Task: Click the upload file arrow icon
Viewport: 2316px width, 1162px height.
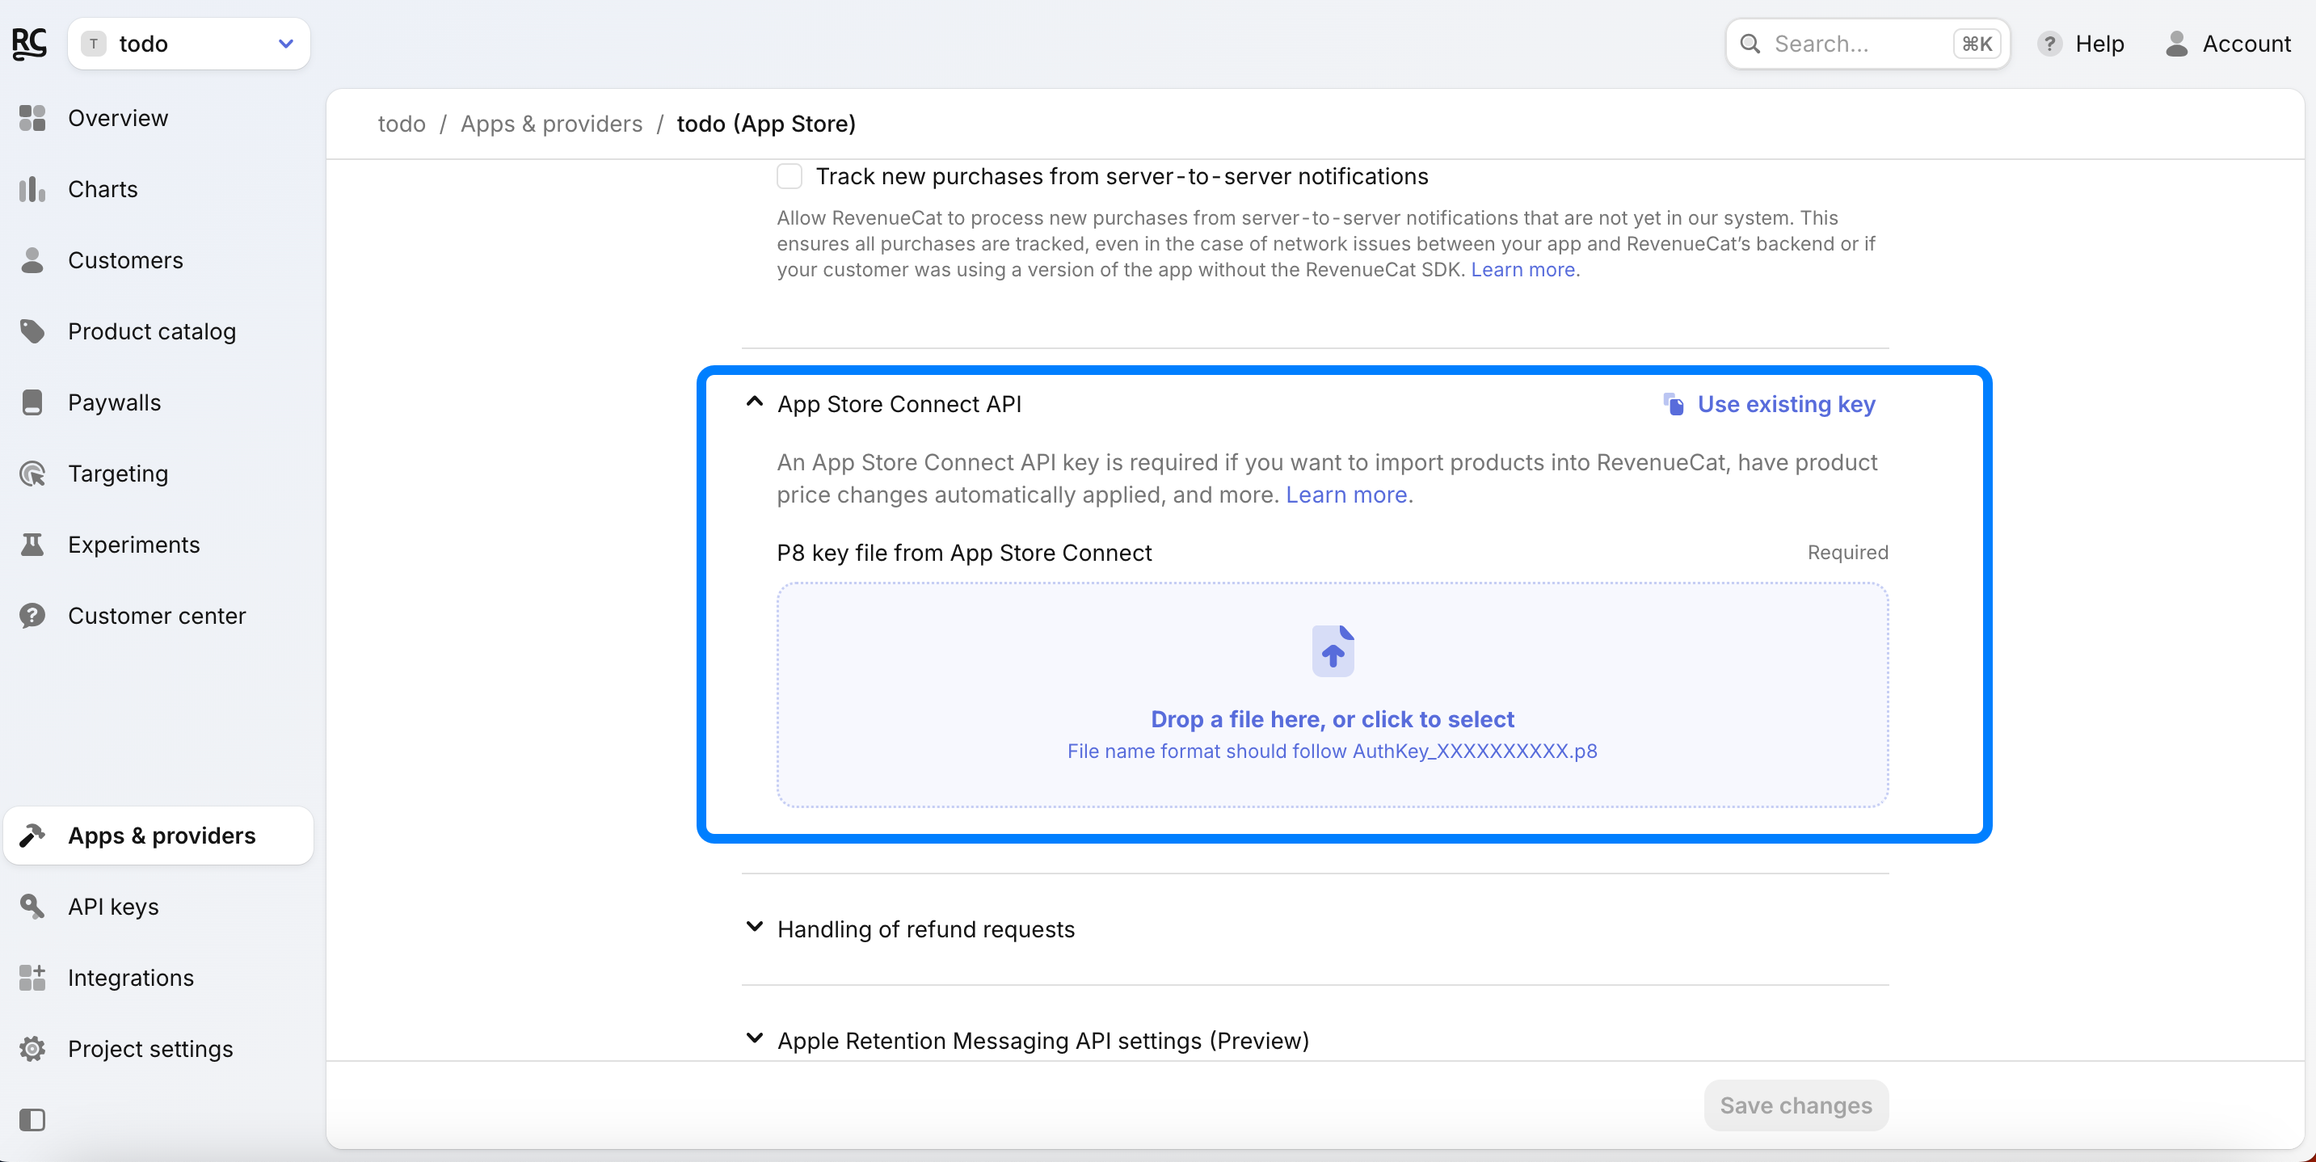Action: pos(1333,651)
